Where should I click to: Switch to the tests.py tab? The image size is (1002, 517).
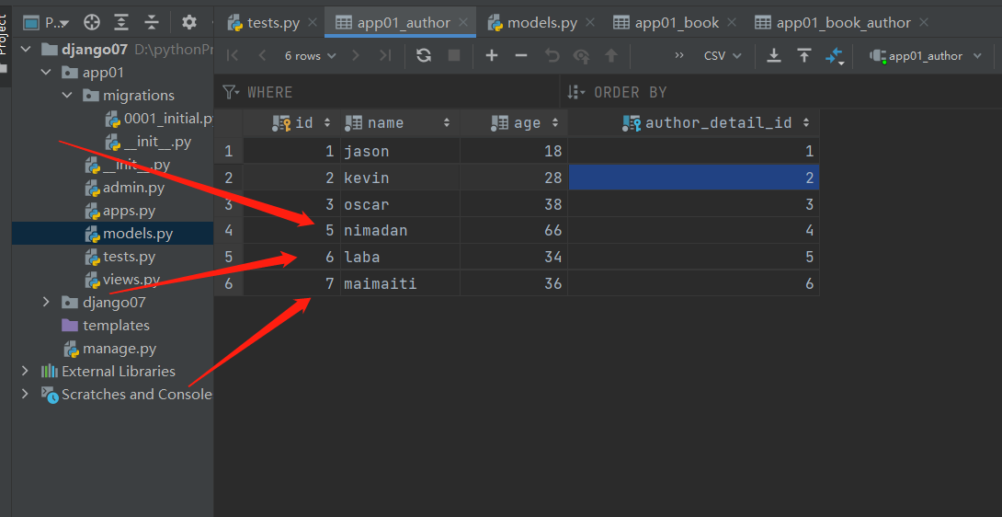(273, 23)
